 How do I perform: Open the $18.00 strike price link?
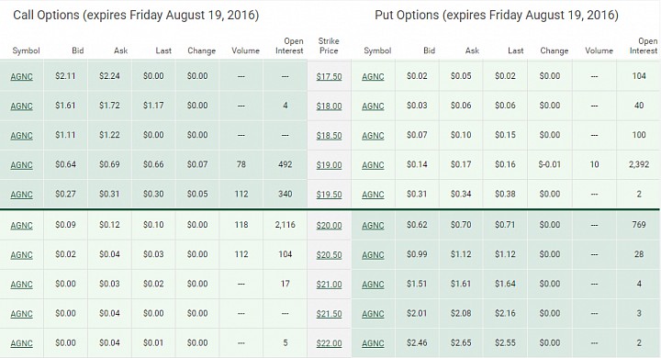[x=329, y=106]
